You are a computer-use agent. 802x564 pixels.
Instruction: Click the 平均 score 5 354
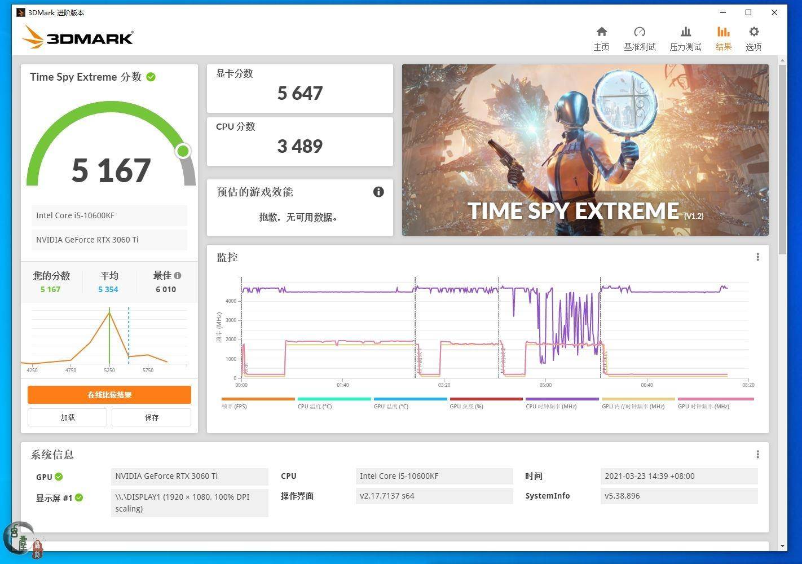[108, 289]
